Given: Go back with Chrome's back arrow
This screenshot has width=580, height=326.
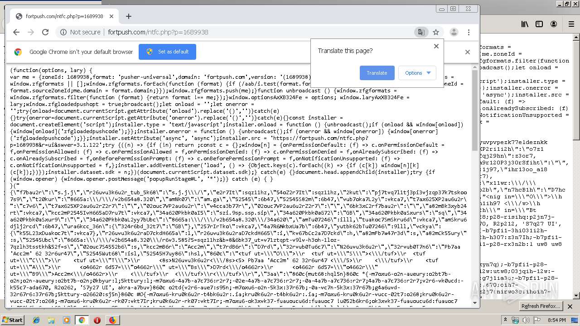Looking at the screenshot, I should click(x=16, y=32).
